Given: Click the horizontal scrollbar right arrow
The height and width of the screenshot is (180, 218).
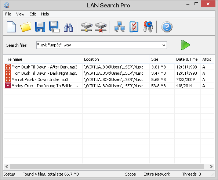Looking at the screenshot, I should pyautogui.click(x=211, y=166).
